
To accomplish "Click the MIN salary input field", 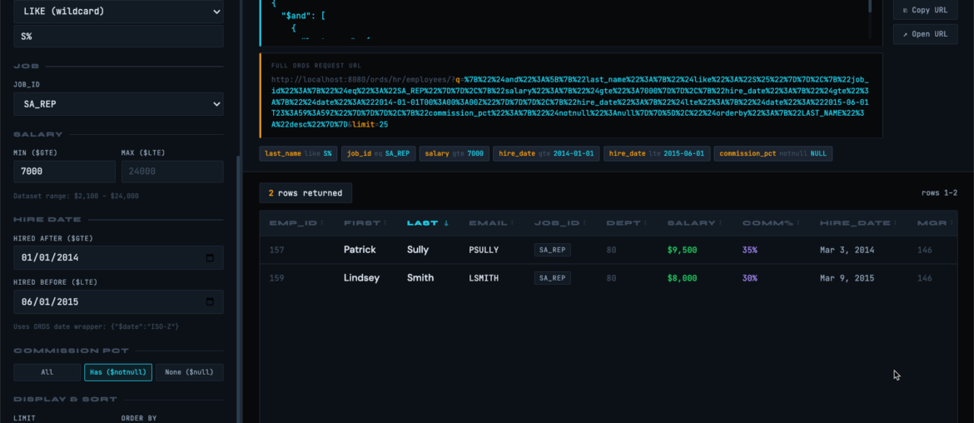I will (x=64, y=172).
